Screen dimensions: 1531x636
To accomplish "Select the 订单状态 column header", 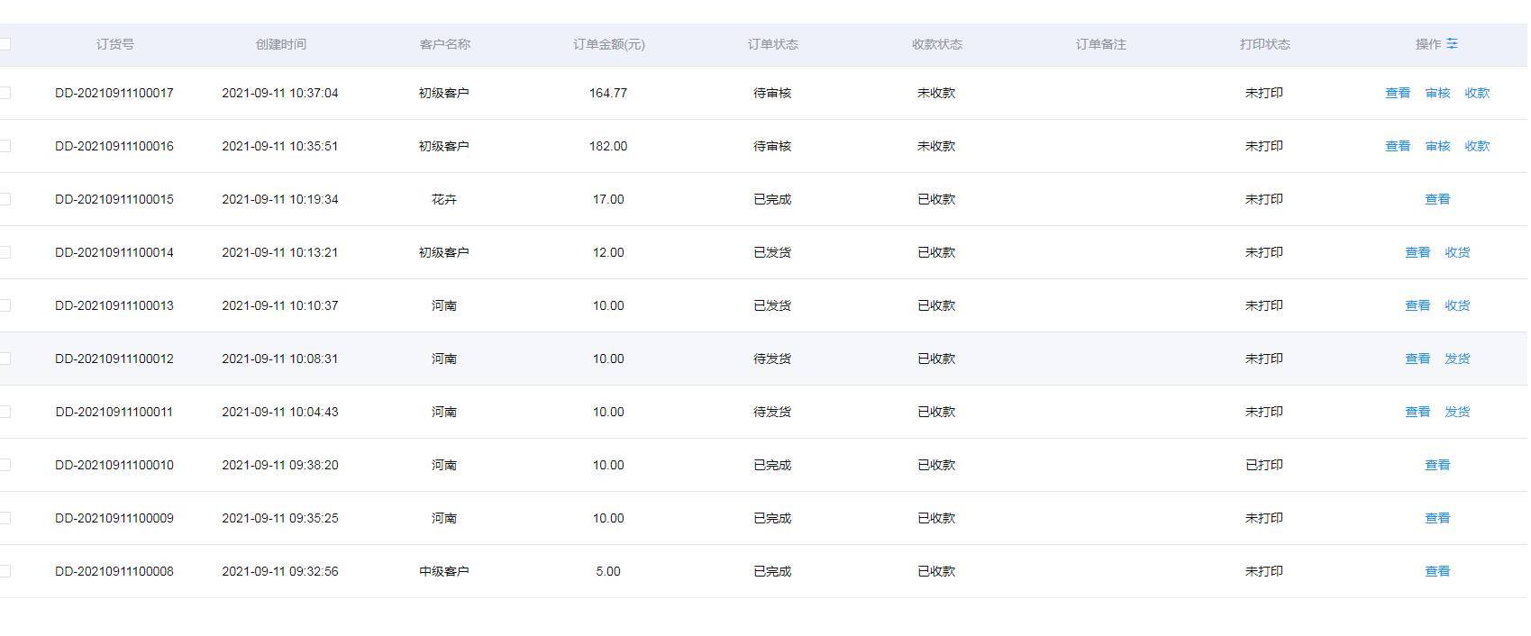I will pos(772,44).
